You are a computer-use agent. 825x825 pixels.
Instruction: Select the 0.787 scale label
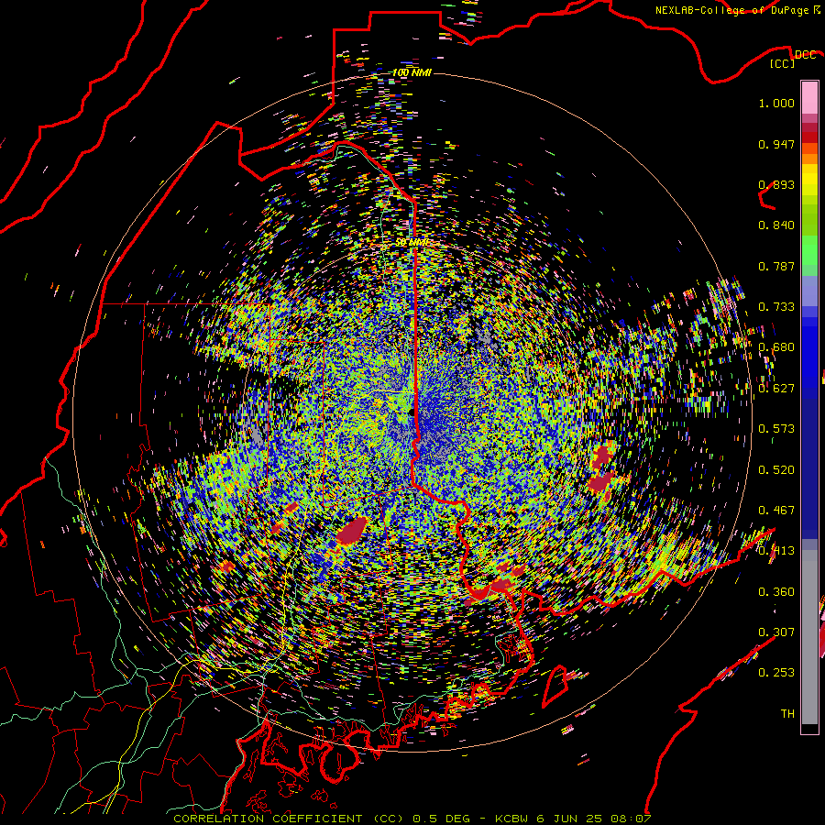point(776,266)
